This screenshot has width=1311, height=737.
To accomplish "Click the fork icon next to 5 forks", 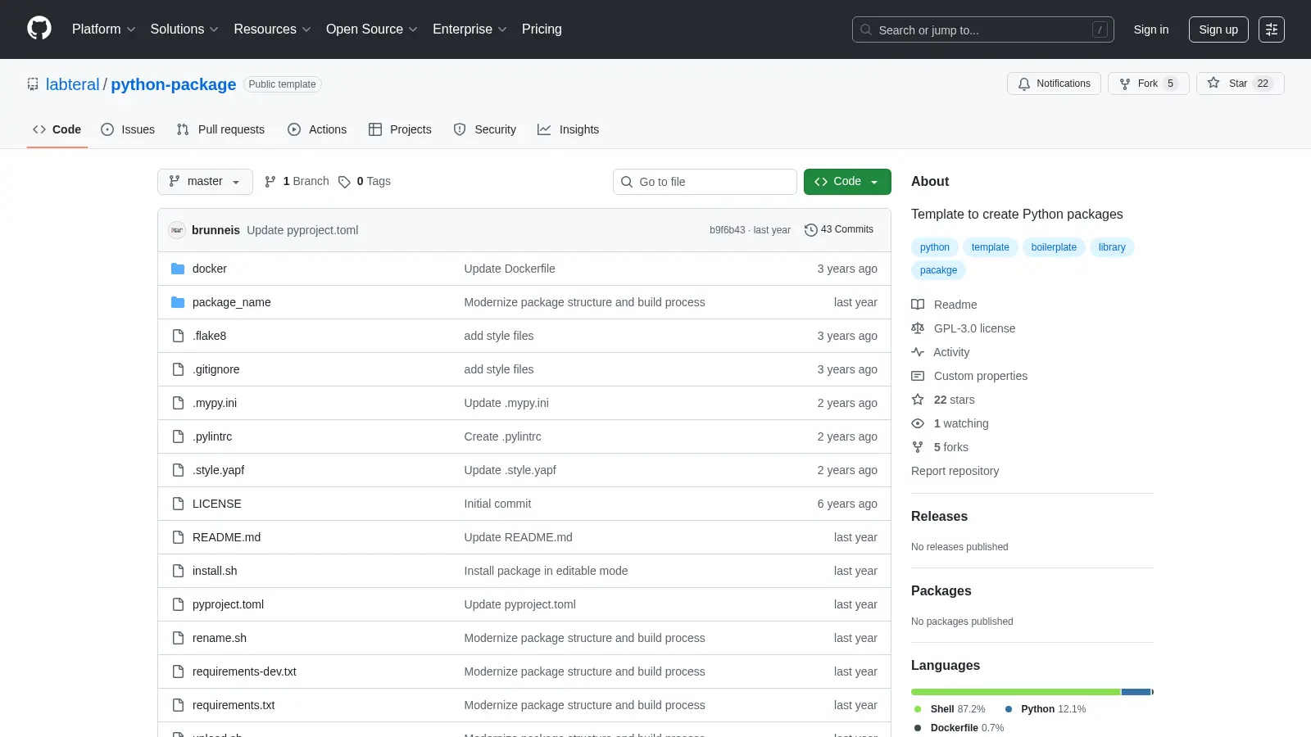I will point(918,447).
